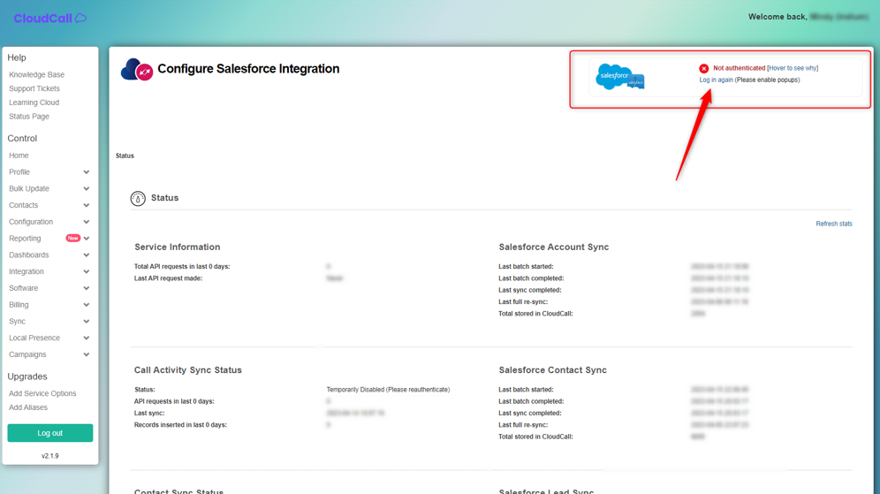The height and width of the screenshot is (494, 880).
Task: Click the Status breadcrumb label
Action: pos(125,156)
